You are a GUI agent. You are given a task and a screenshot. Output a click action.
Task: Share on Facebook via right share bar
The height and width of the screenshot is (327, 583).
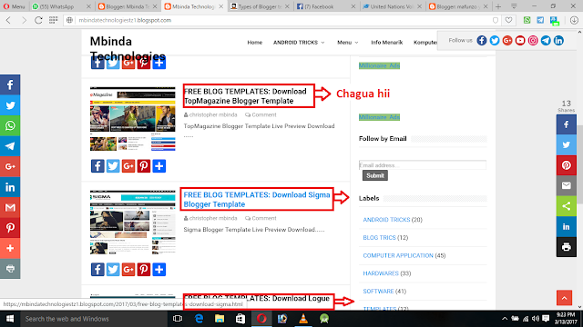(x=567, y=124)
